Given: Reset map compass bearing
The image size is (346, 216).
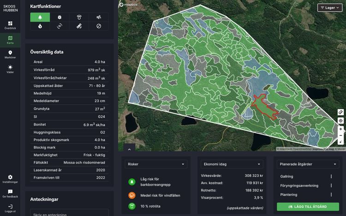Looking at the screenshot, I should tap(341, 141).
